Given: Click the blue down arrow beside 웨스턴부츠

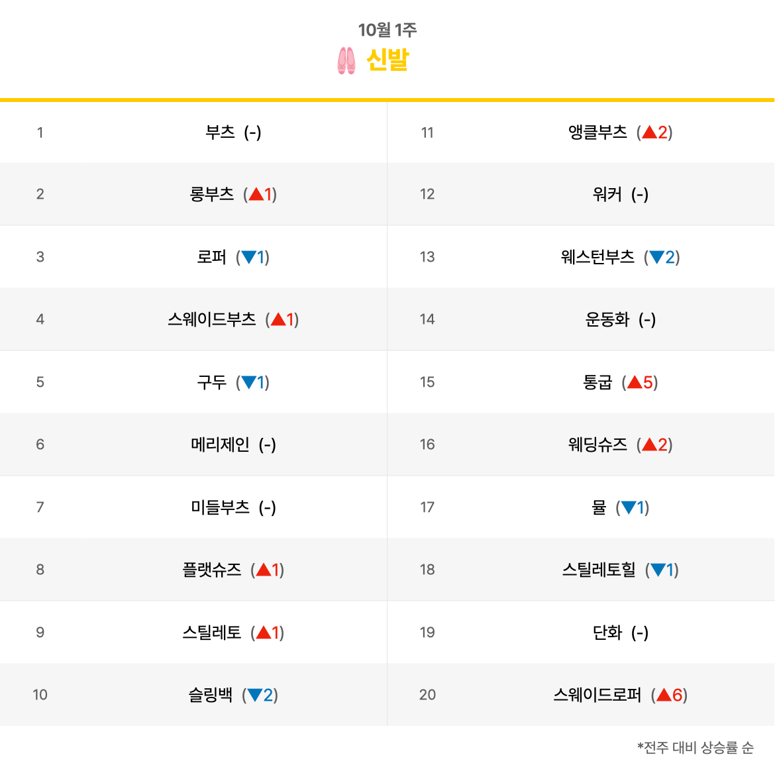Looking at the screenshot, I should click(x=657, y=257).
